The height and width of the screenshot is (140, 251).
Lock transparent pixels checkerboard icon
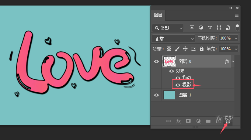coord(169,49)
